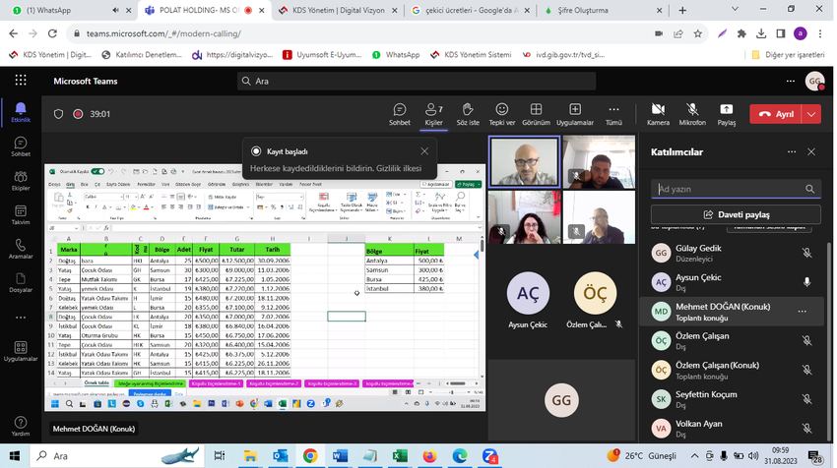Expand the Ayrıl dropdown arrow

point(811,114)
